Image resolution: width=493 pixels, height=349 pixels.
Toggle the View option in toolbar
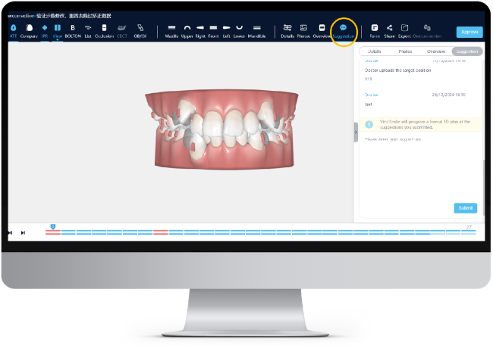(x=57, y=30)
